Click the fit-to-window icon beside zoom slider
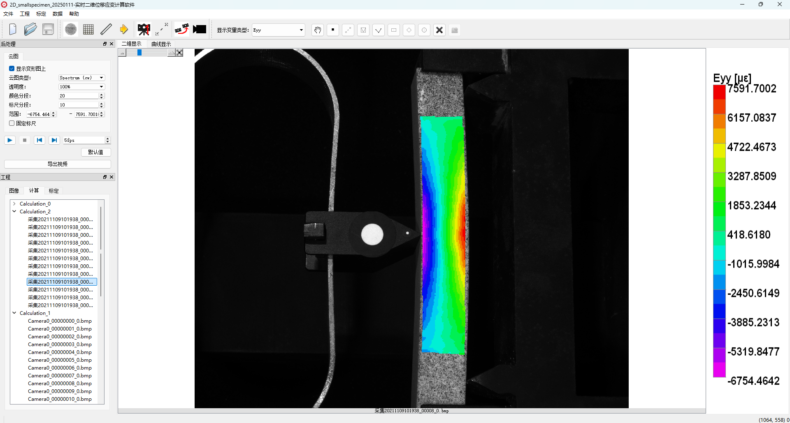 pos(179,53)
